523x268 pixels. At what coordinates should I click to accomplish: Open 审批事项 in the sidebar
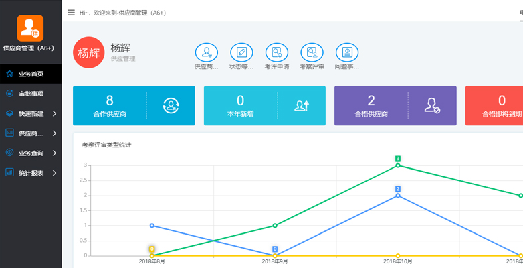pos(31,94)
